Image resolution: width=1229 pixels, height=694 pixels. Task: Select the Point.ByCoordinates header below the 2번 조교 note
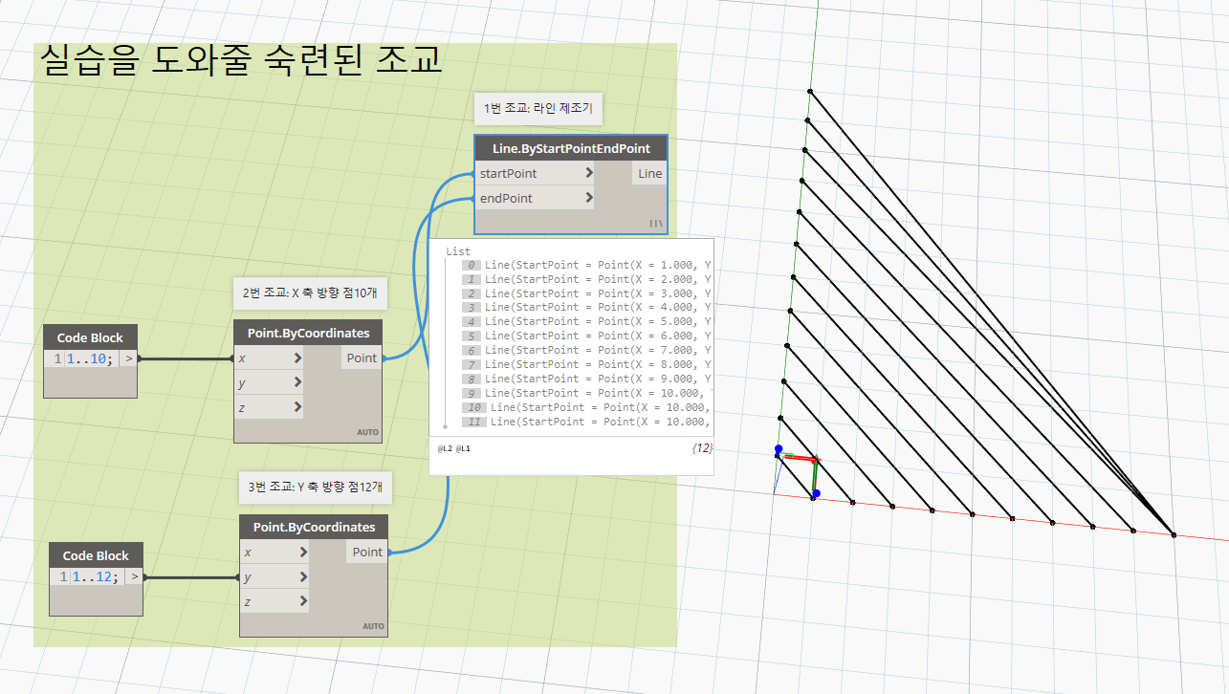click(x=308, y=333)
